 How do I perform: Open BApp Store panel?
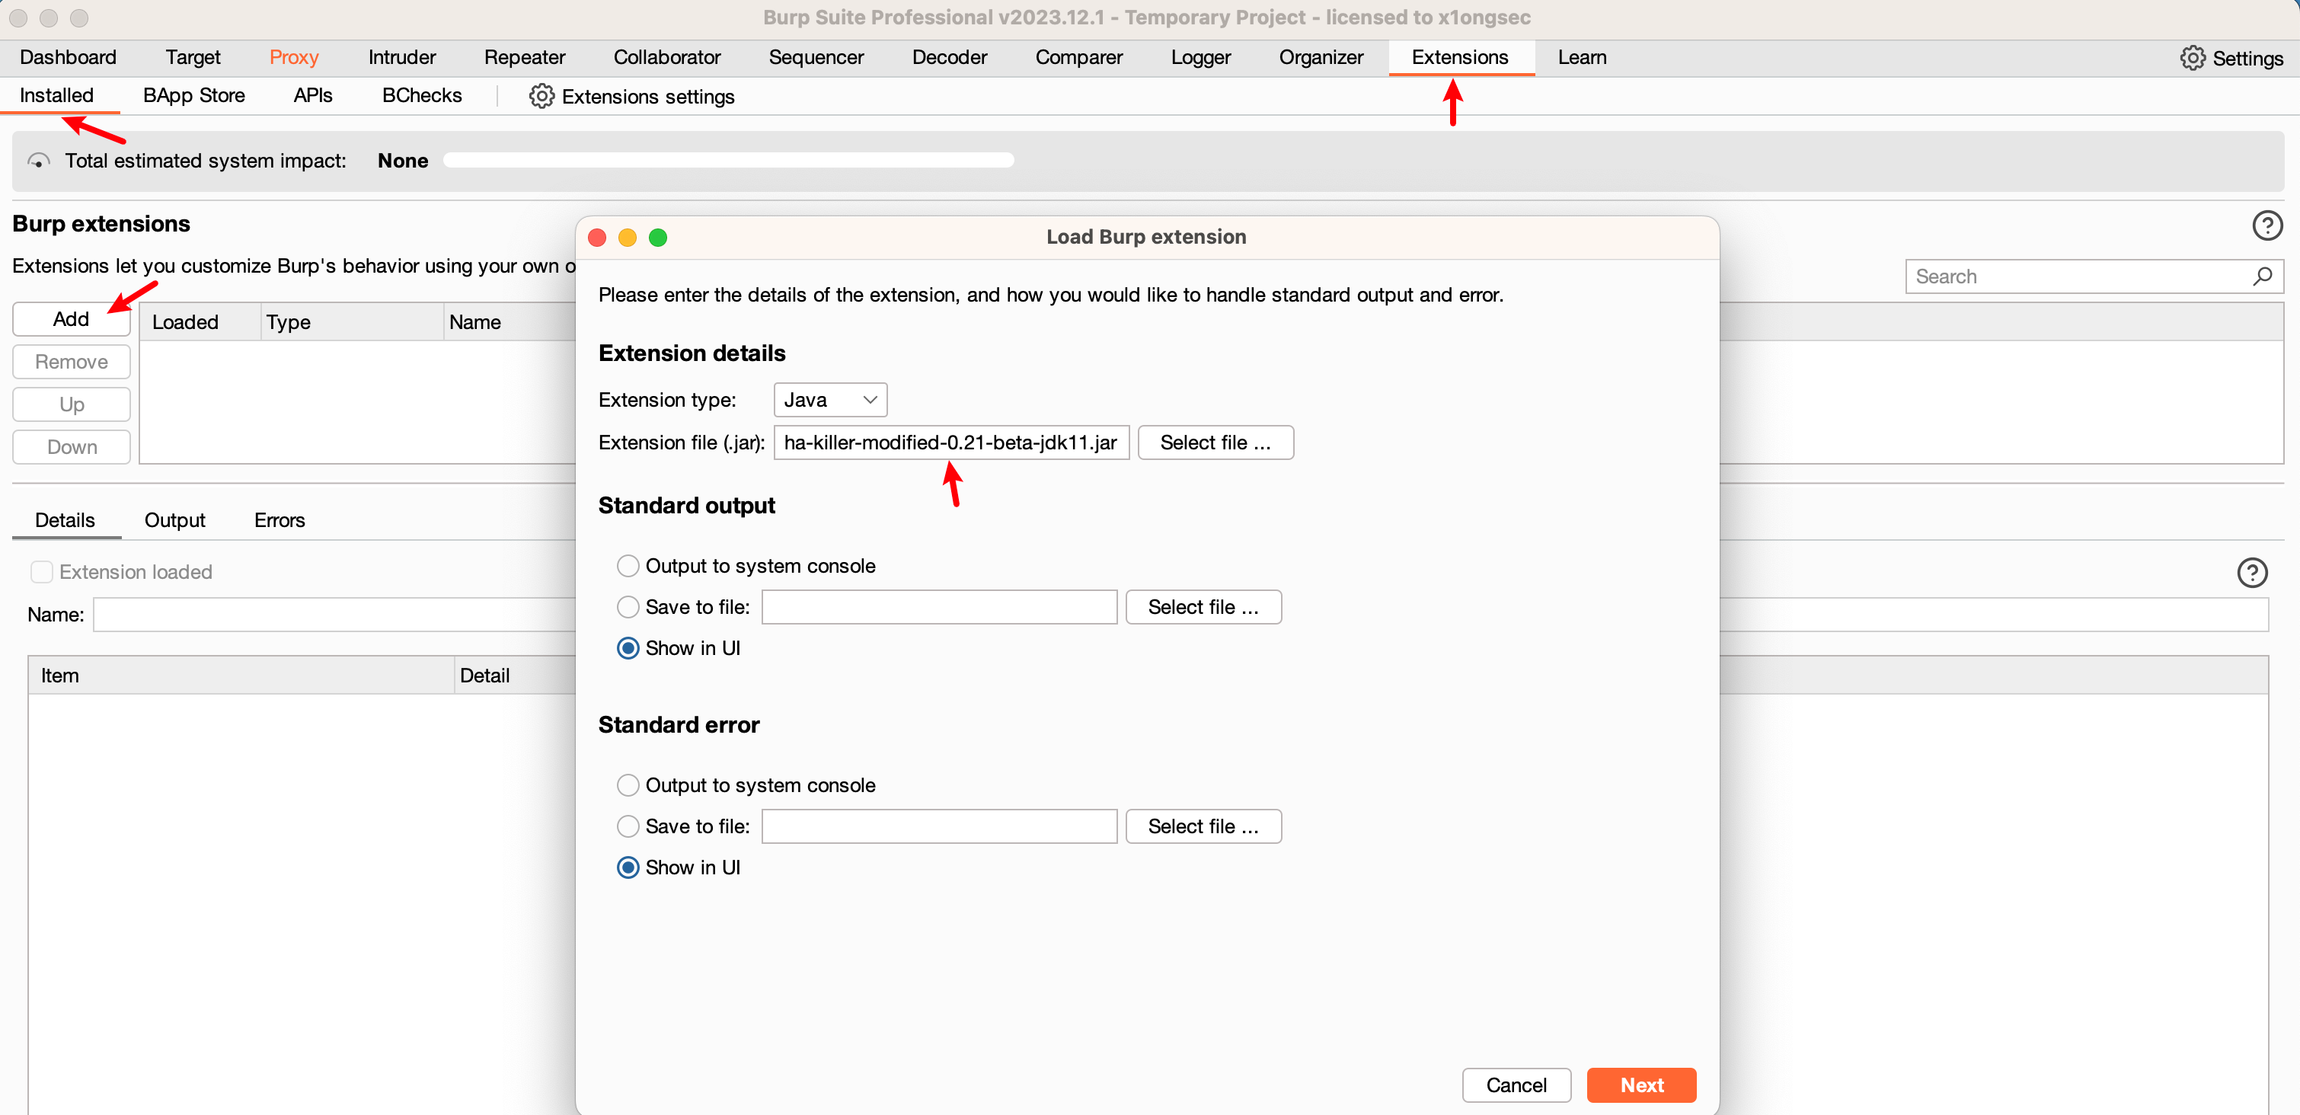195,95
